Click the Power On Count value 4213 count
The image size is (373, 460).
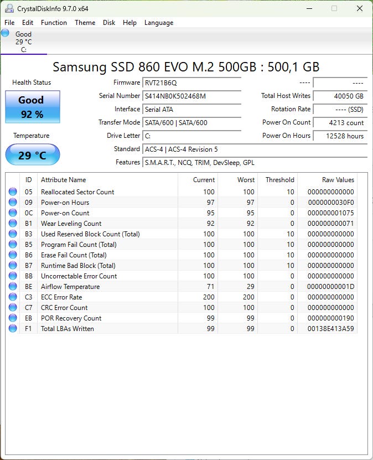[340, 123]
